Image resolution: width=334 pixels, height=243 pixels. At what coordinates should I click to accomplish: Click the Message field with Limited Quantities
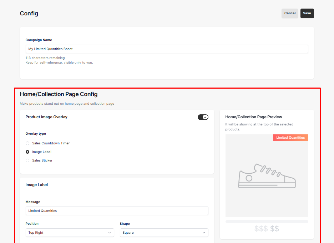click(117, 211)
